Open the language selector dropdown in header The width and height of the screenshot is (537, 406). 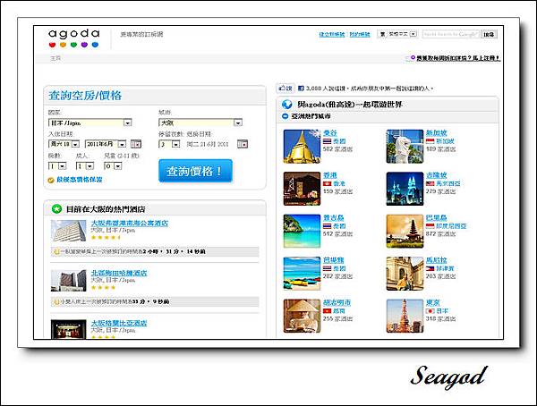point(397,34)
